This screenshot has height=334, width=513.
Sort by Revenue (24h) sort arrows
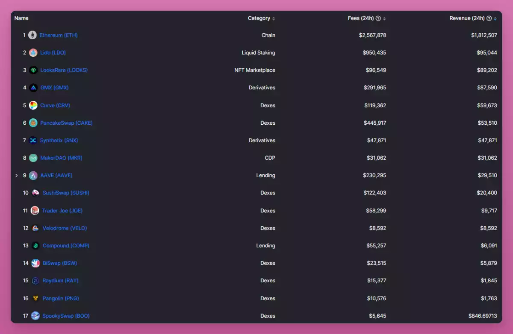[x=495, y=19]
